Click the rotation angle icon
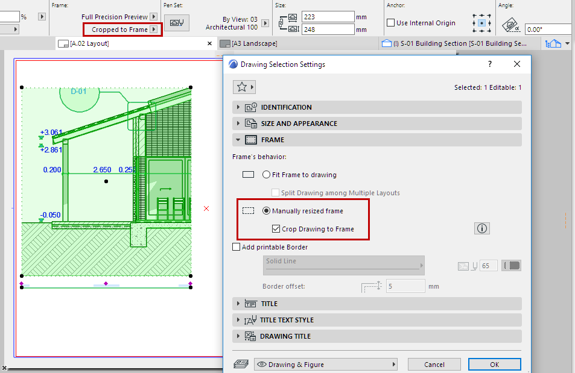575x373 pixels. click(511, 25)
